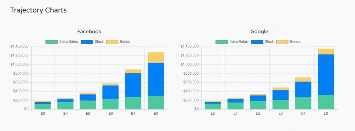Image resolution: width=355 pixels, height=131 pixels.
Task: Click the Facebook E6 green base salary segment
Action: [x=110, y=104]
